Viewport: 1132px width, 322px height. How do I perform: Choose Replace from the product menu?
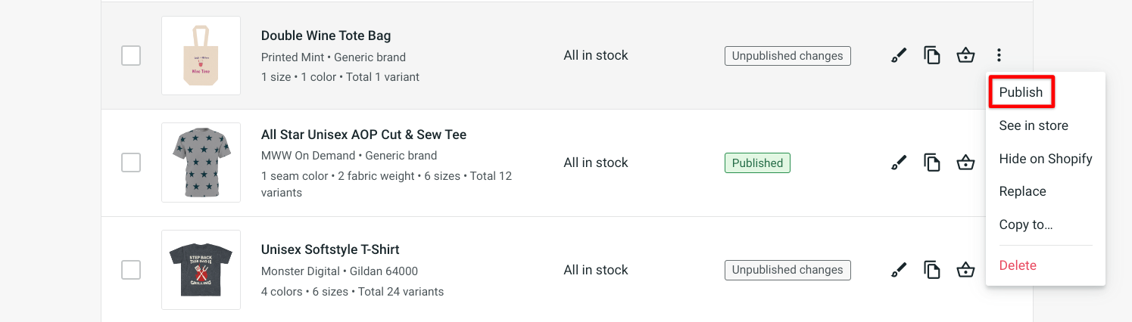pyautogui.click(x=1022, y=191)
